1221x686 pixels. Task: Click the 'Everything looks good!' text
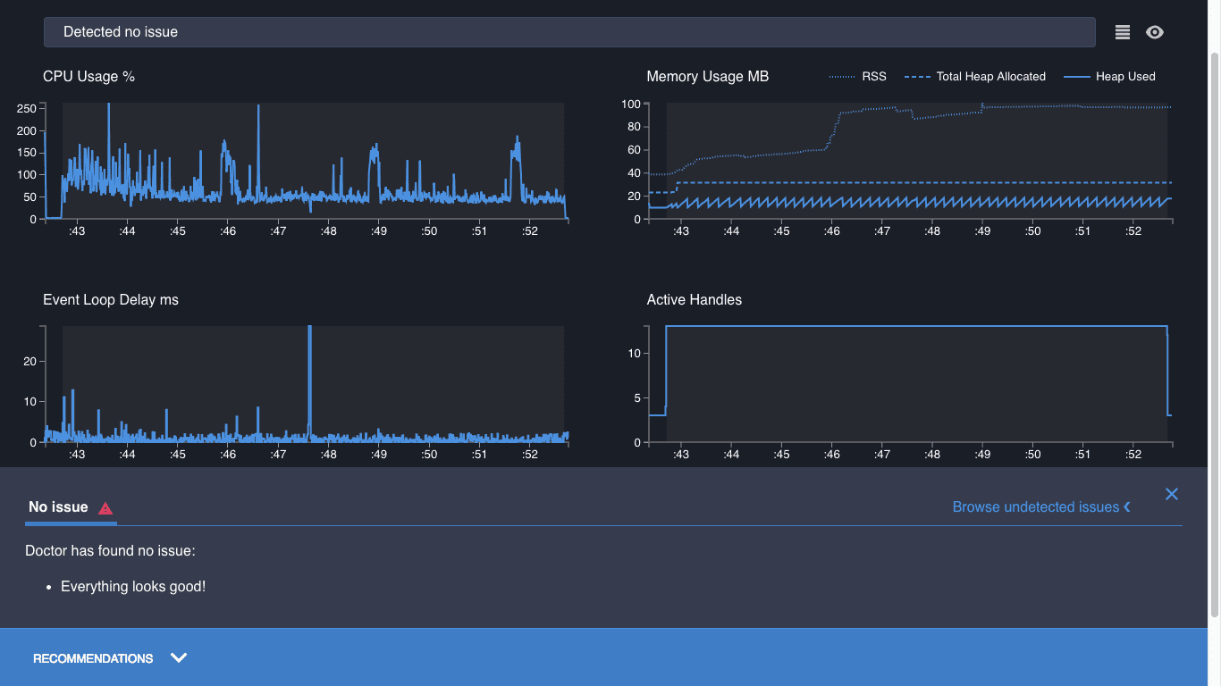click(x=133, y=587)
